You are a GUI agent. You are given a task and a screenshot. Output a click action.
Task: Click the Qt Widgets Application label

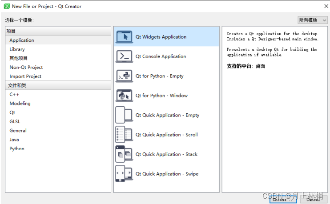click(161, 37)
